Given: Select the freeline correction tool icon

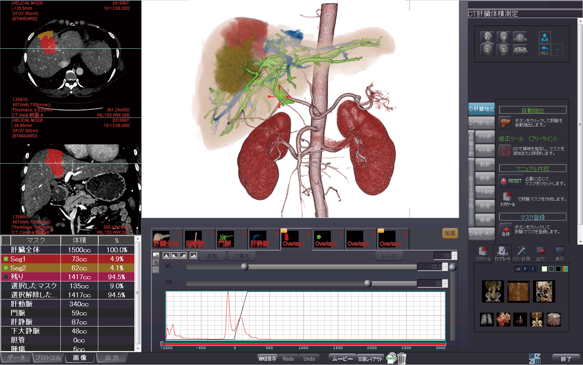Looking at the screenshot, I should coord(505,151).
